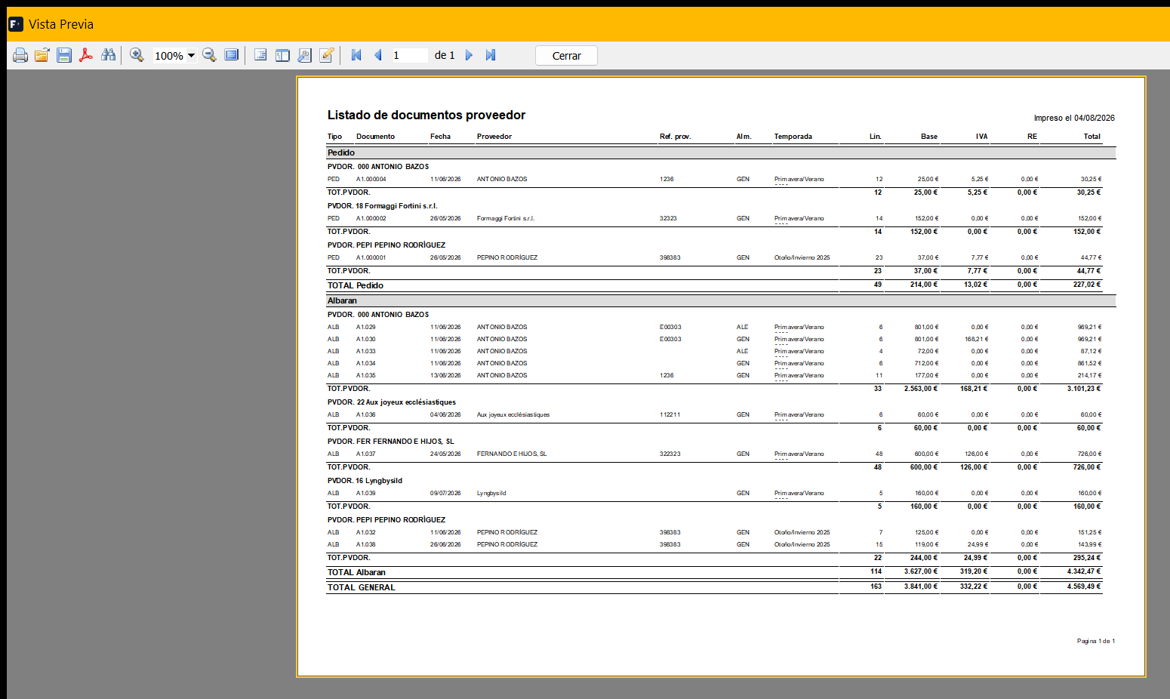Click 'PVDOR. FER FERNANDO E HIJOS, SL' heading
The image size is (1170, 699).
[x=391, y=442]
